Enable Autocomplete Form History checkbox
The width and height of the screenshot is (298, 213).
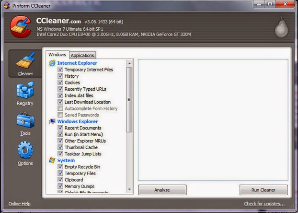tap(60, 108)
